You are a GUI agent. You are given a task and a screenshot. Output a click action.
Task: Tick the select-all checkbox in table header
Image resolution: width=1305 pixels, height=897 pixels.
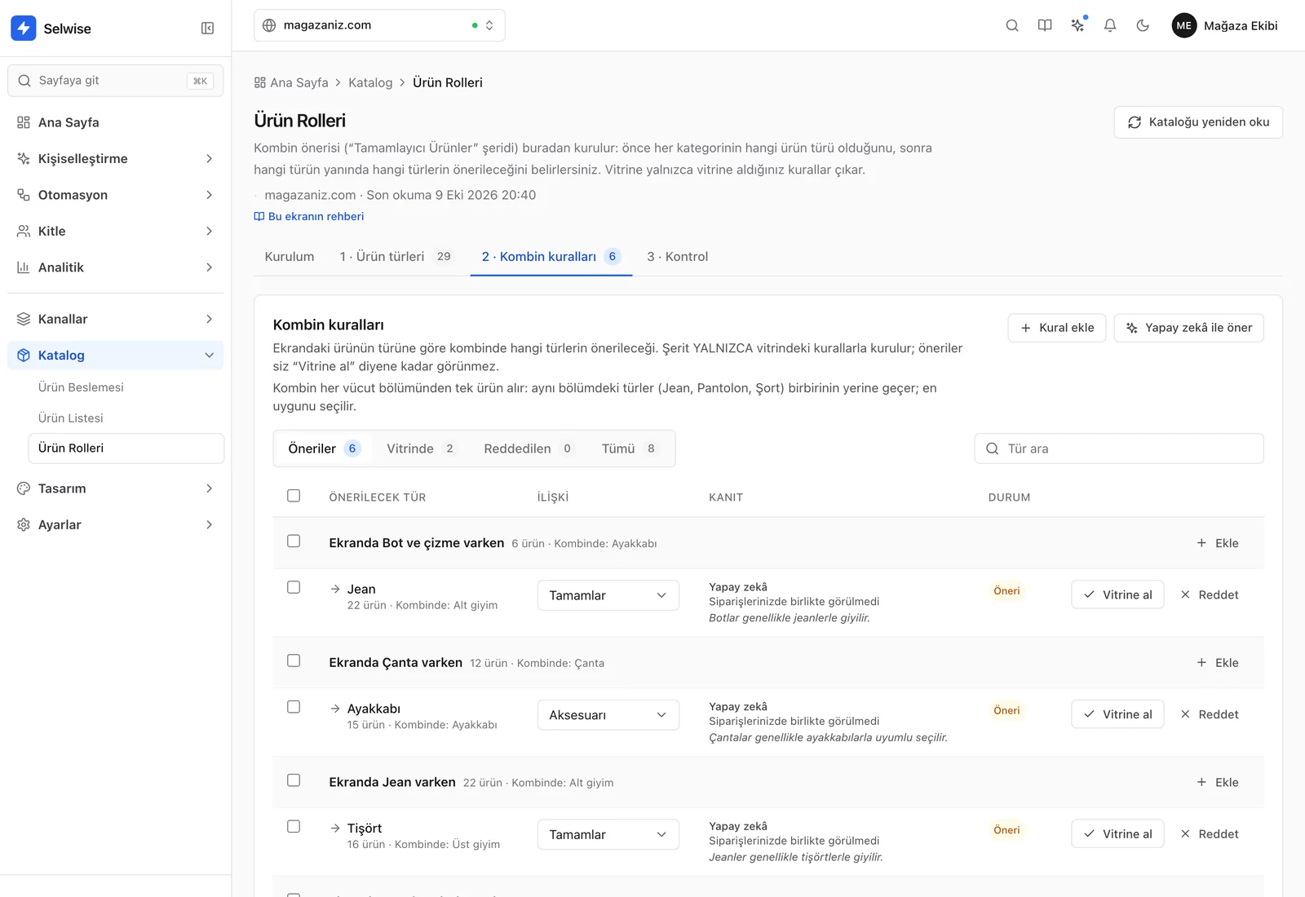[x=294, y=496]
